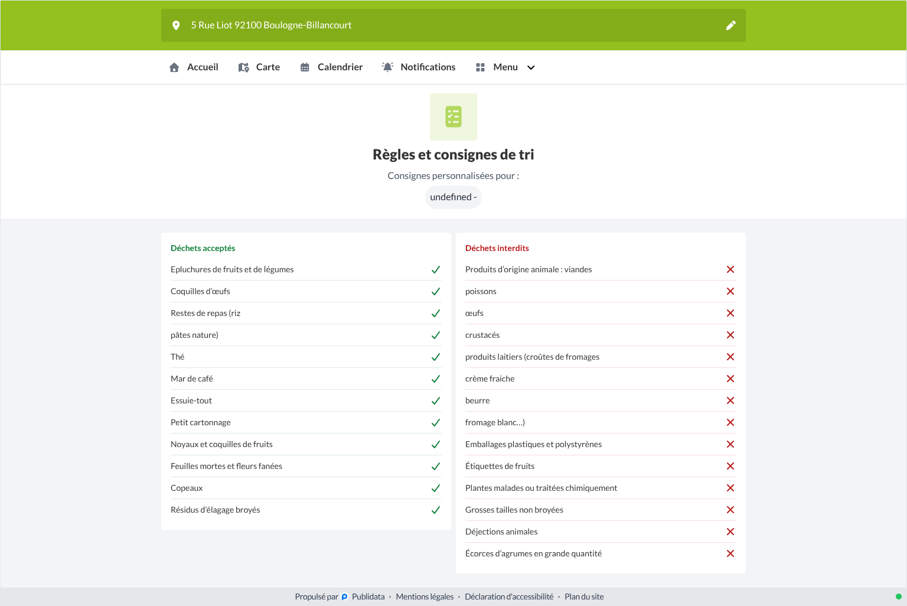Viewport: 907px width, 606px height.
Task: Click the checklist icon above the title
Action: click(x=453, y=117)
